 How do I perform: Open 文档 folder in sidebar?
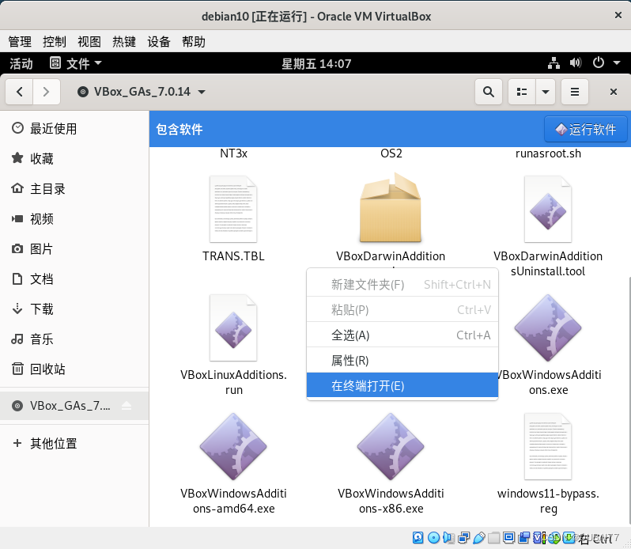click(x=74, y=279)
